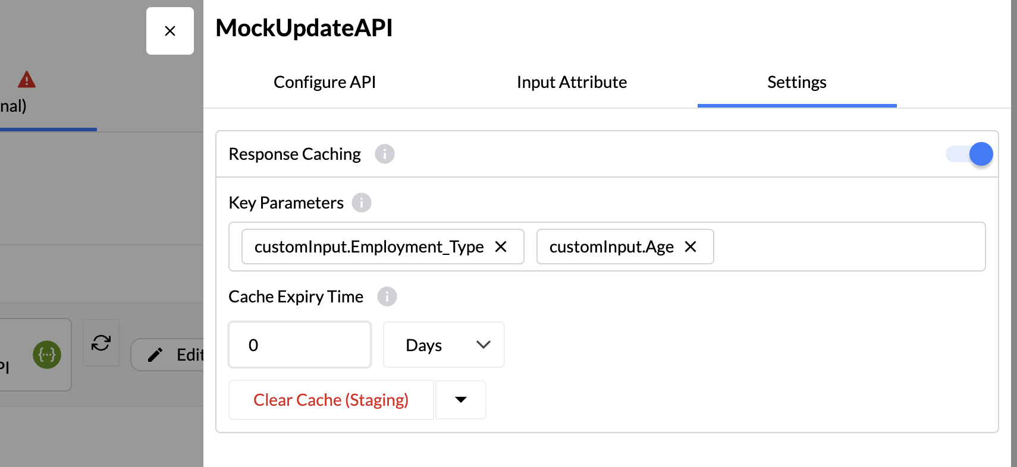
Task: Open the Days unit dropdown
Action: pos(444,345)
